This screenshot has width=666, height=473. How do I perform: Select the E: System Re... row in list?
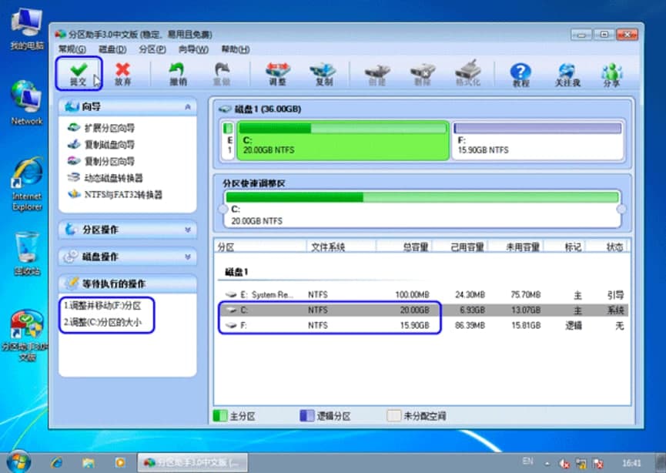(423, 294)
